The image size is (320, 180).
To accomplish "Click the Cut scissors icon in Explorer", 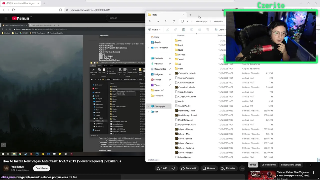I will point(167,29).
